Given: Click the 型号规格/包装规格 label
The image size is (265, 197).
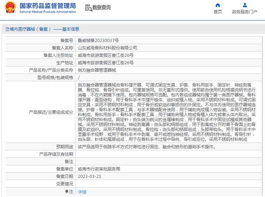Looking at the screenshot, I should click(x=55, y=77).
